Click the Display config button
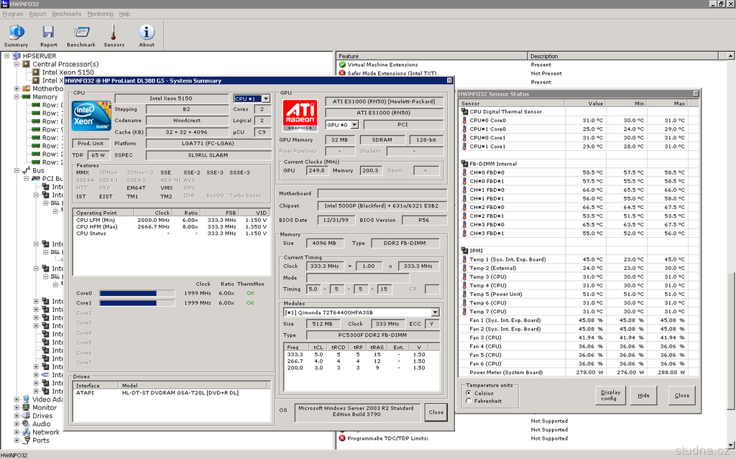 610,396
